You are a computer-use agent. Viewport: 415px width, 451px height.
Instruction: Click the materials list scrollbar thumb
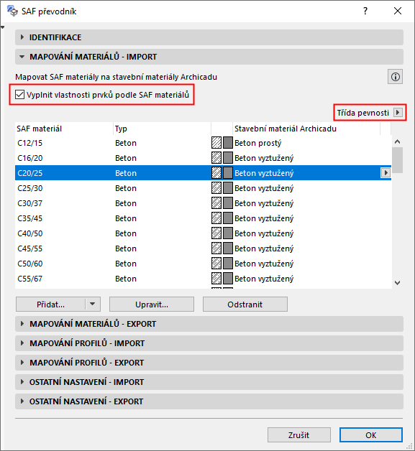(398, 160)
